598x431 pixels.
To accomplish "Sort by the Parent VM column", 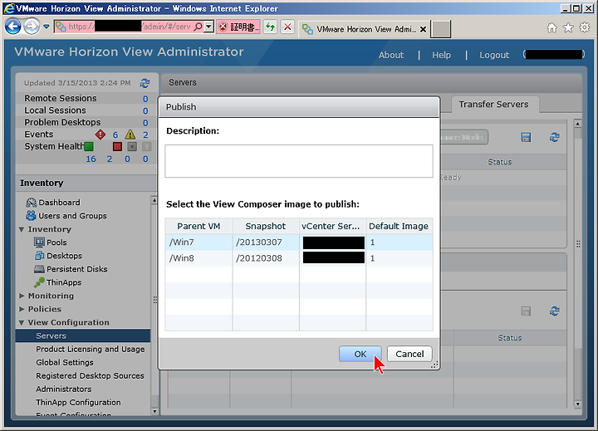I will 199,226.
